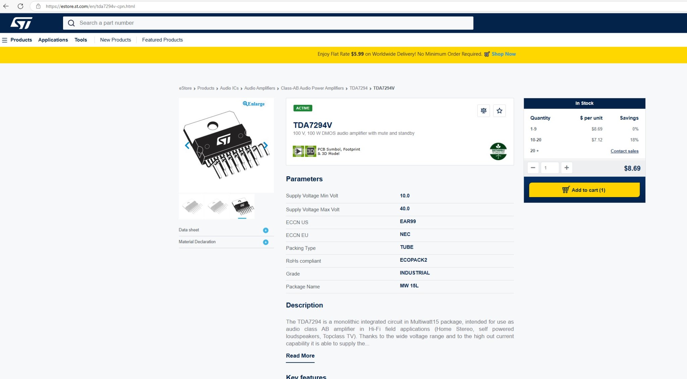This screenshot has height=379, width=687.
Task: Click the browser back arrow
Action: coord(6,6)
